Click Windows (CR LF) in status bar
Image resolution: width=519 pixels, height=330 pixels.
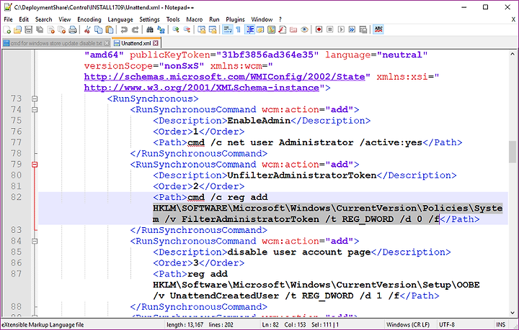408,325
